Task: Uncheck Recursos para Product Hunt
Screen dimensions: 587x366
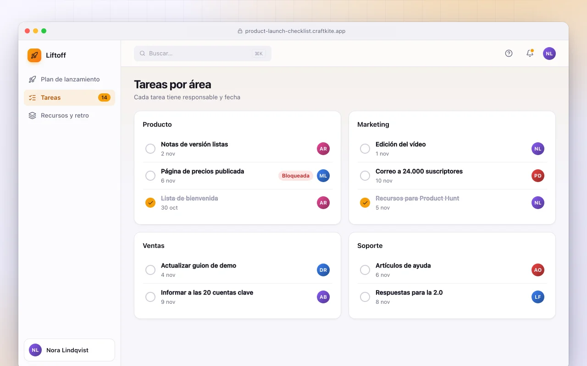Action: click(x=365, y=203)
